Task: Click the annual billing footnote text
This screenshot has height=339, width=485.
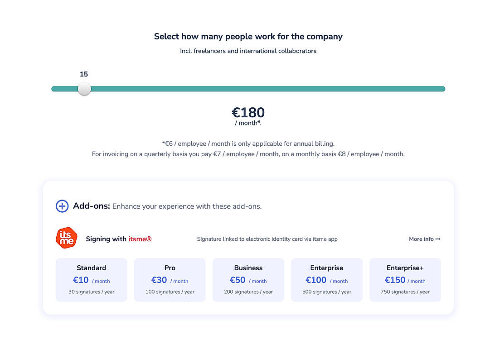Action: (x=248, y=143)
